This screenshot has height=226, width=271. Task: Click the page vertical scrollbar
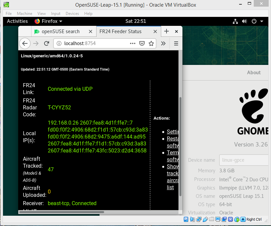pos(180,147)
